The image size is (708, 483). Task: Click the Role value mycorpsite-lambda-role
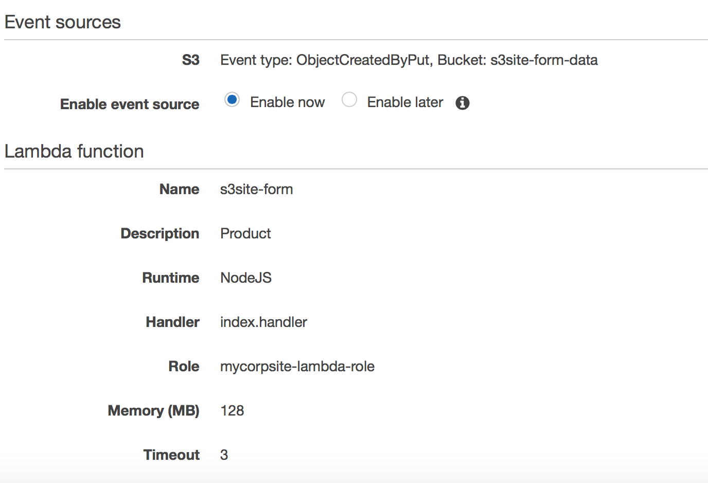click(297, 367)
